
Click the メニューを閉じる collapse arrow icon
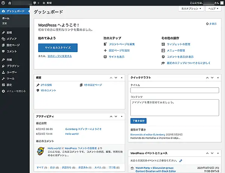[x=3, y=91]
